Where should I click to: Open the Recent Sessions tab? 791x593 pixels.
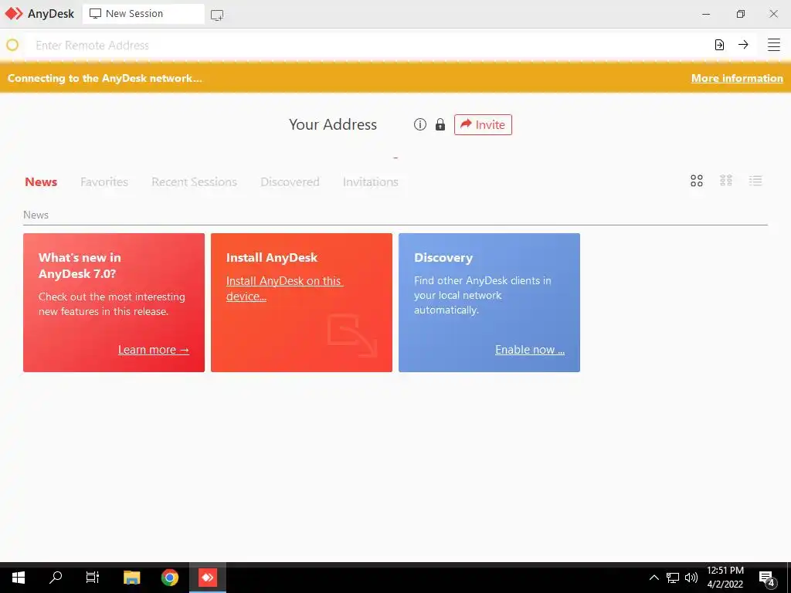(x=194, y=181)
